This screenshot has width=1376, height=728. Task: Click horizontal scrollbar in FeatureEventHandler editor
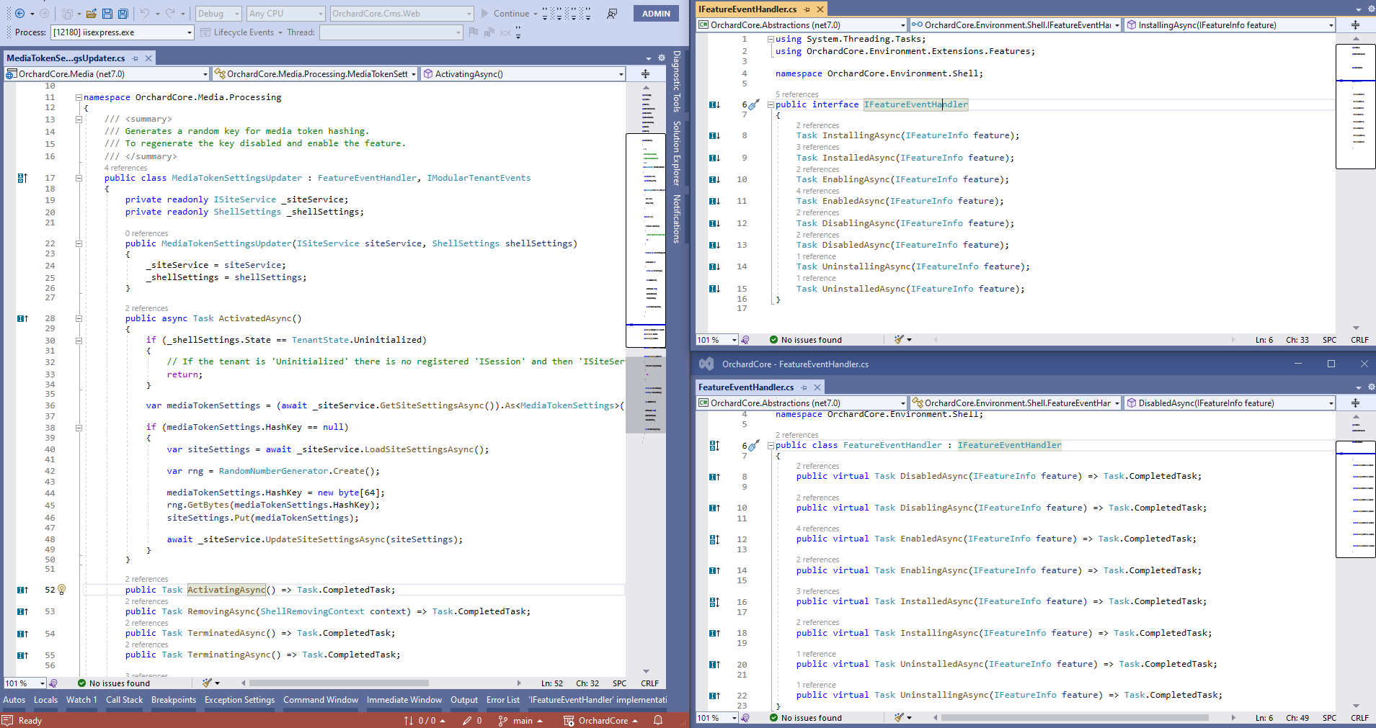click(1075, 718)
